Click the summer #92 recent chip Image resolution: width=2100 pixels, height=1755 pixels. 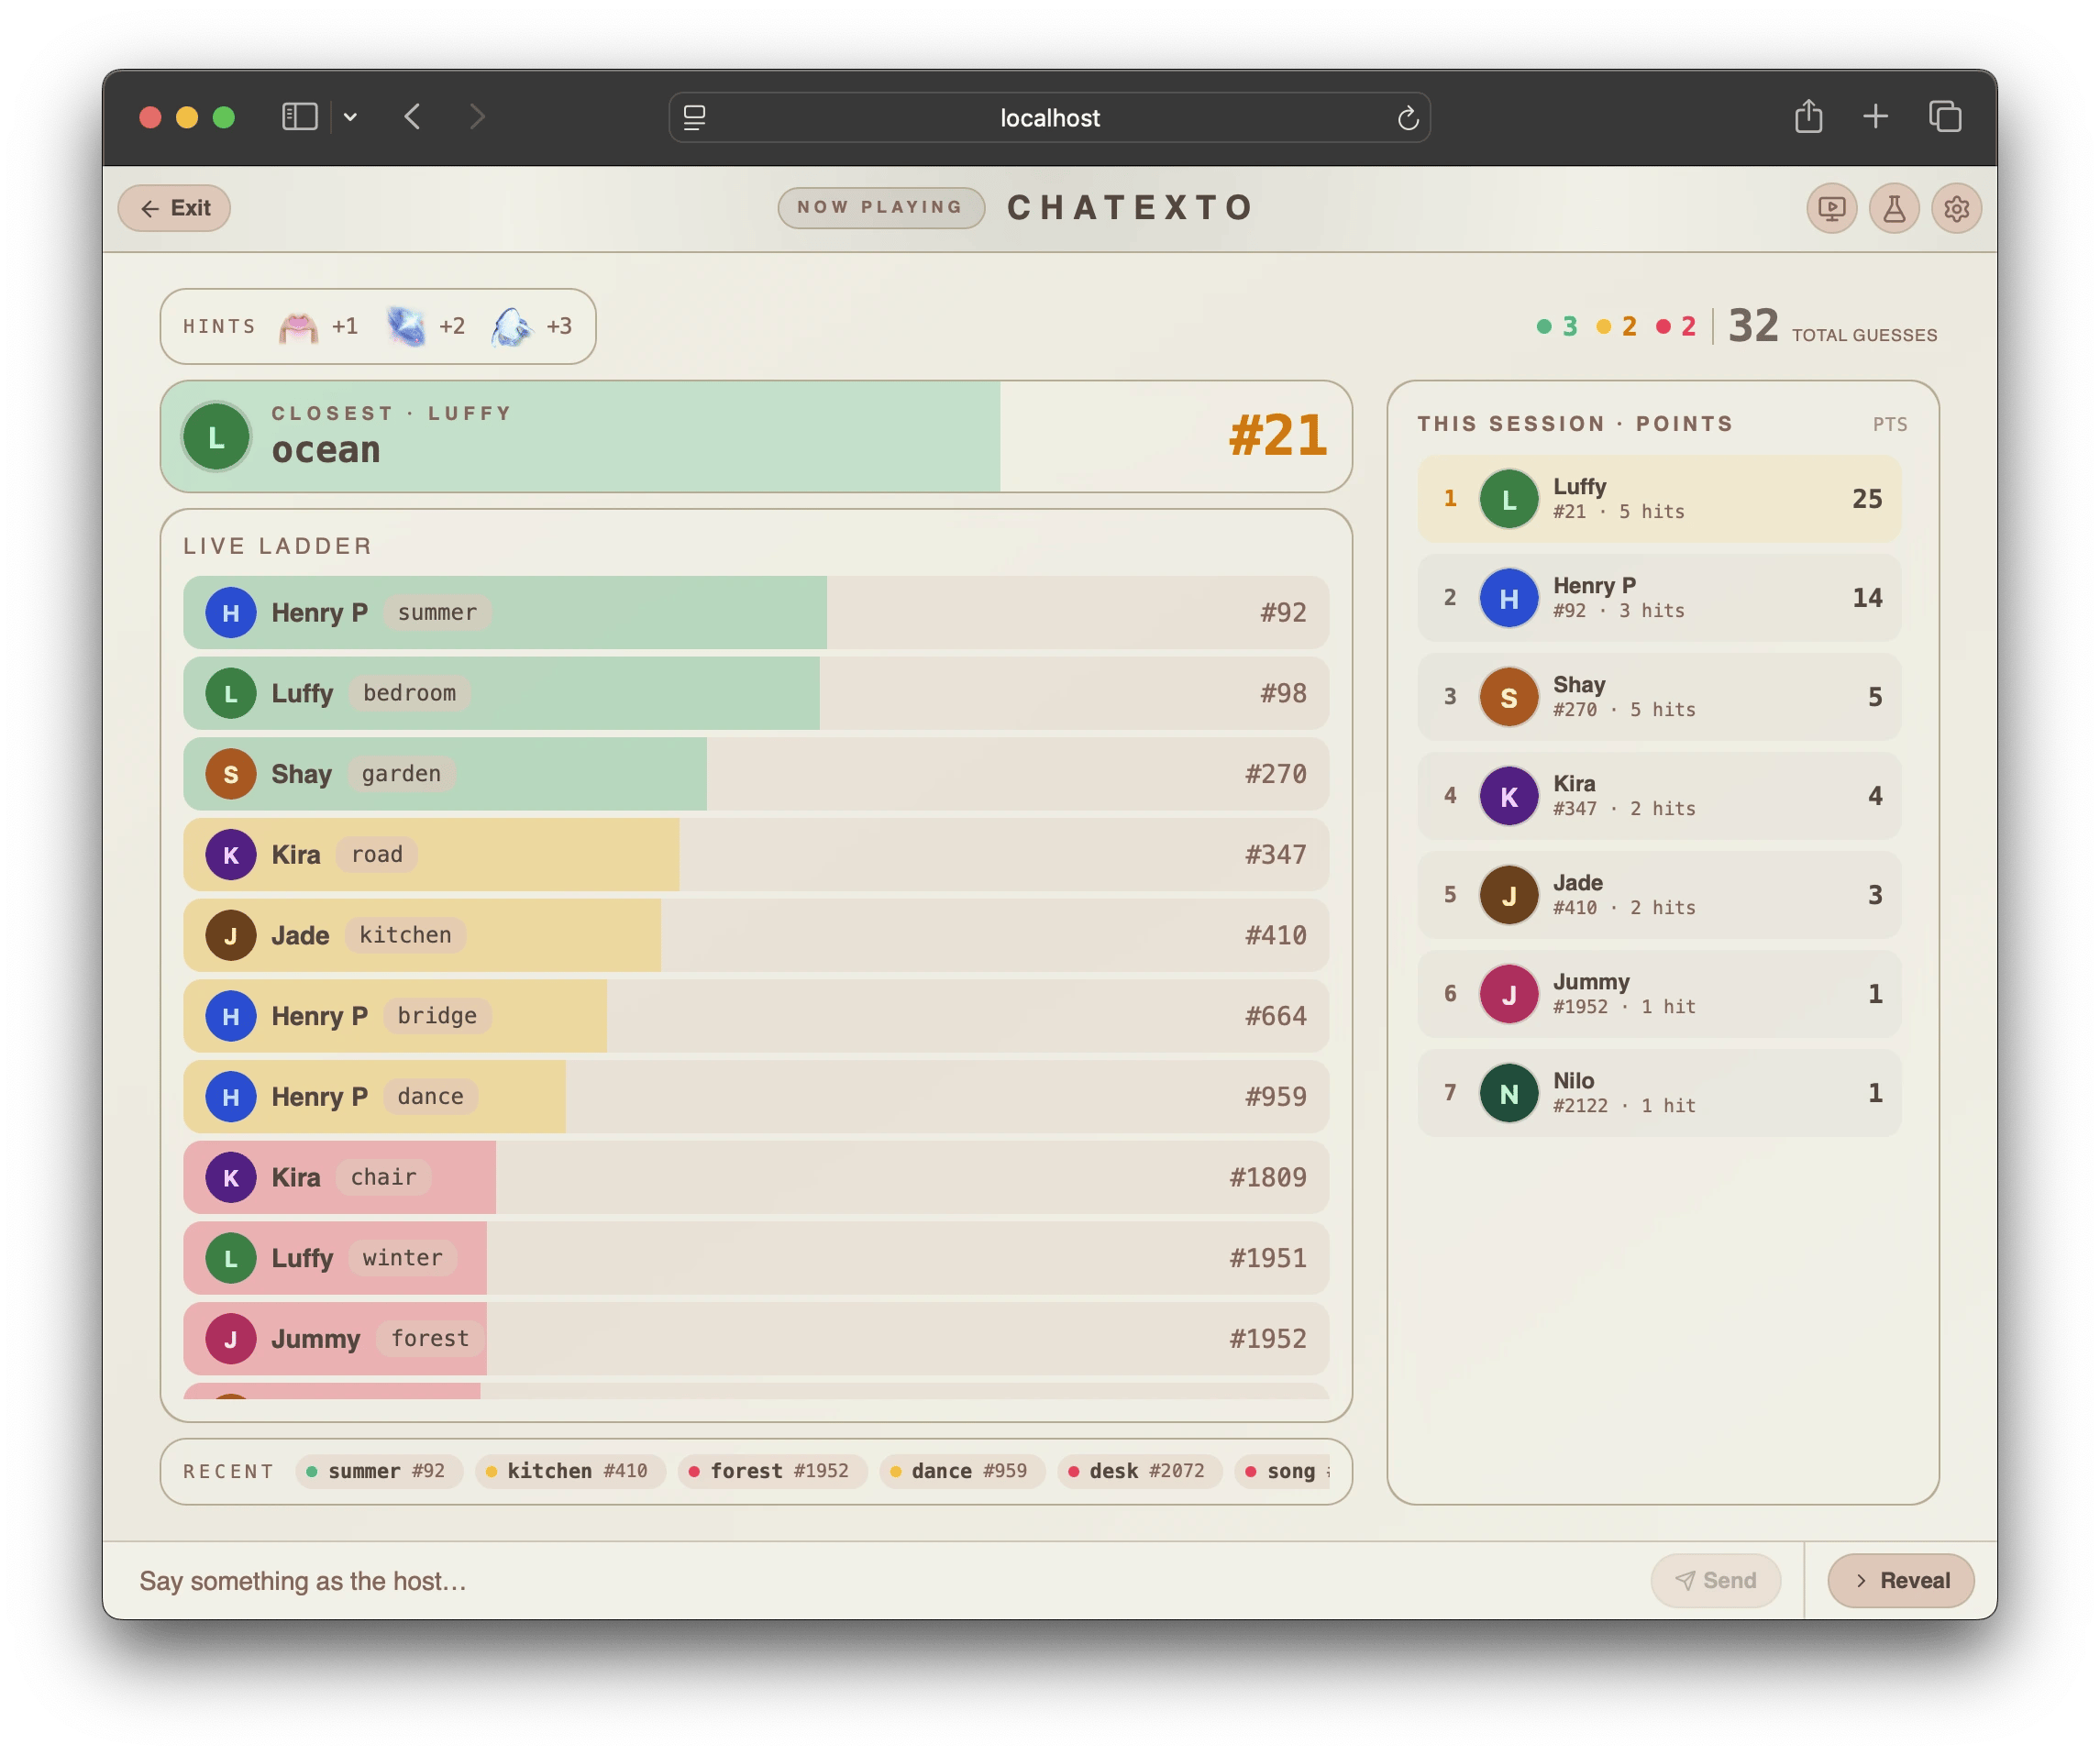click(x=379, y=1471)
